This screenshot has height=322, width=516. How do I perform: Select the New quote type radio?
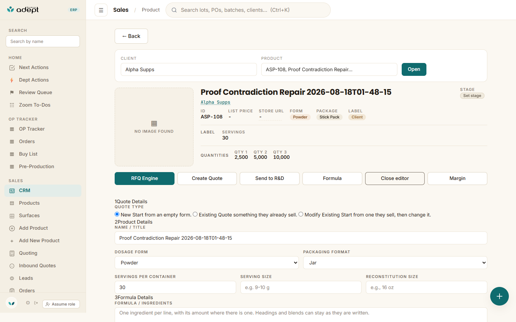[x=117, y=214]
